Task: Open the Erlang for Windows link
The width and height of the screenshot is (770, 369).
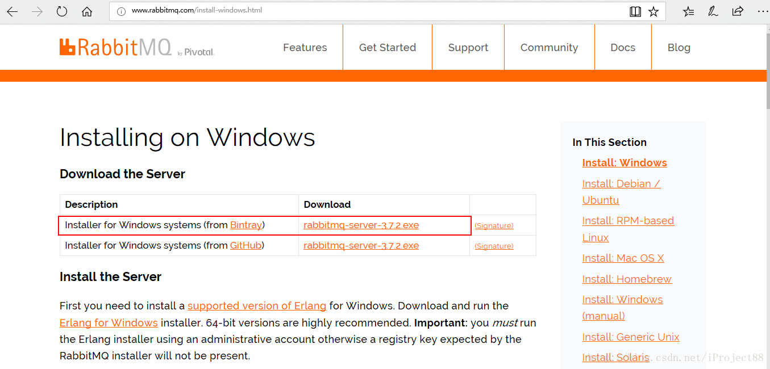Action: pos(109,322)
